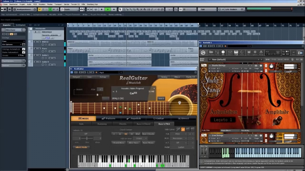
Task: Click the Chord/Bass button
Action: point(118,143)
